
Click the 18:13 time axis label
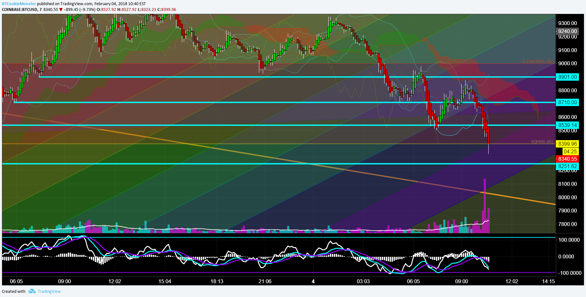tap(217, 281)
